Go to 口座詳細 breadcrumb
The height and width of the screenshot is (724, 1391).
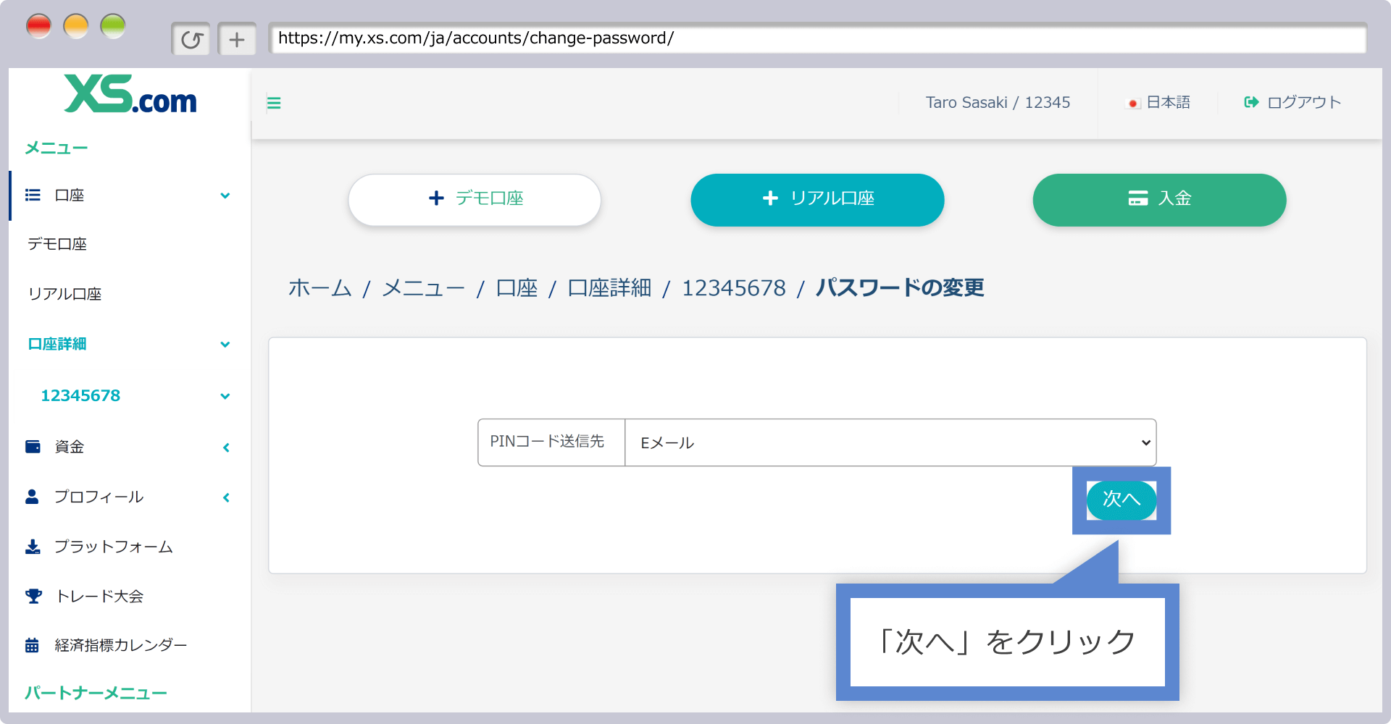[609, 288]
